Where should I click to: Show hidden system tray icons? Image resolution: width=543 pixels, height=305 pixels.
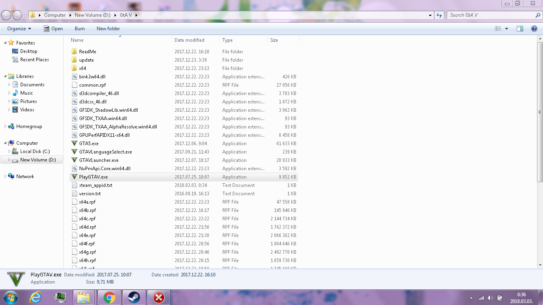click(x=471, y=298)
